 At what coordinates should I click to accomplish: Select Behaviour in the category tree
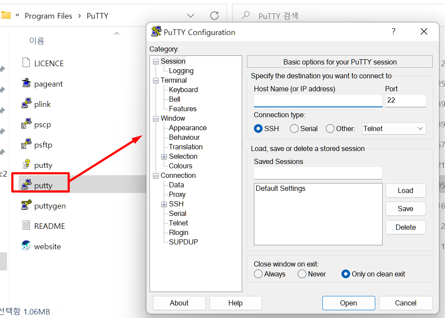tap(185, 137)
